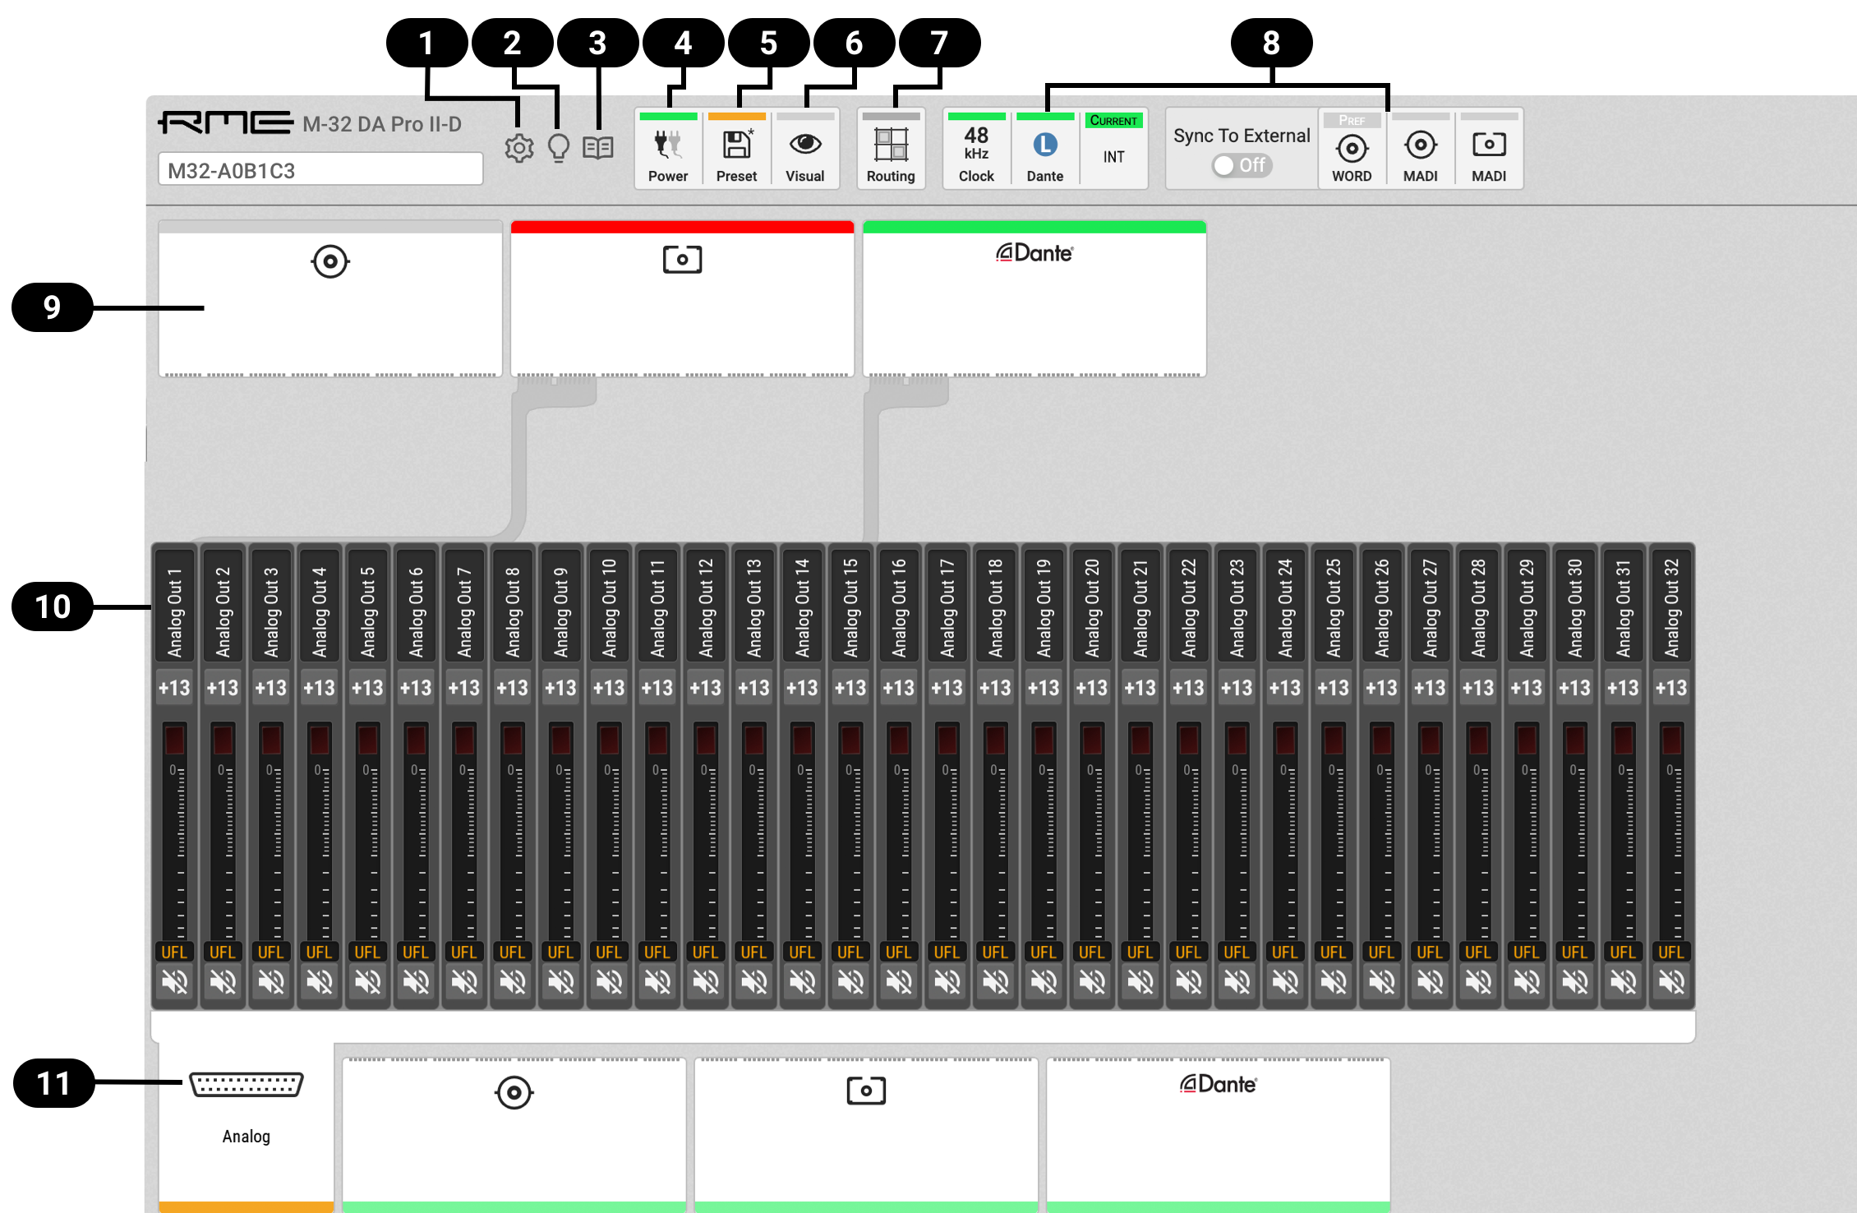The height and width of the screenshot is (1213, 1857).
Task: Click the level meter of Analog Out 30
Action: click(x=1575, y=830)
